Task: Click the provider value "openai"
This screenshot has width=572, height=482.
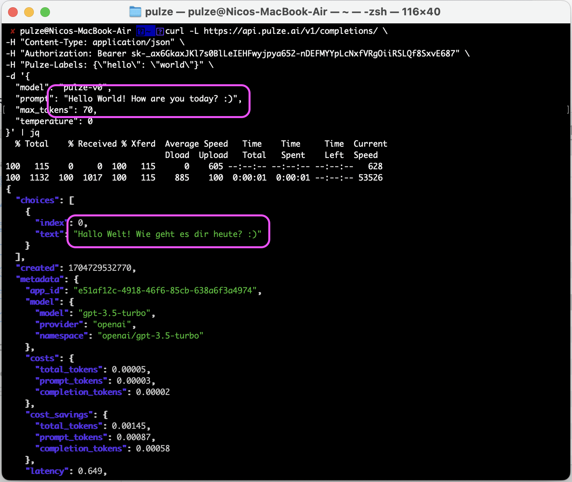Action: click(112, 324)
